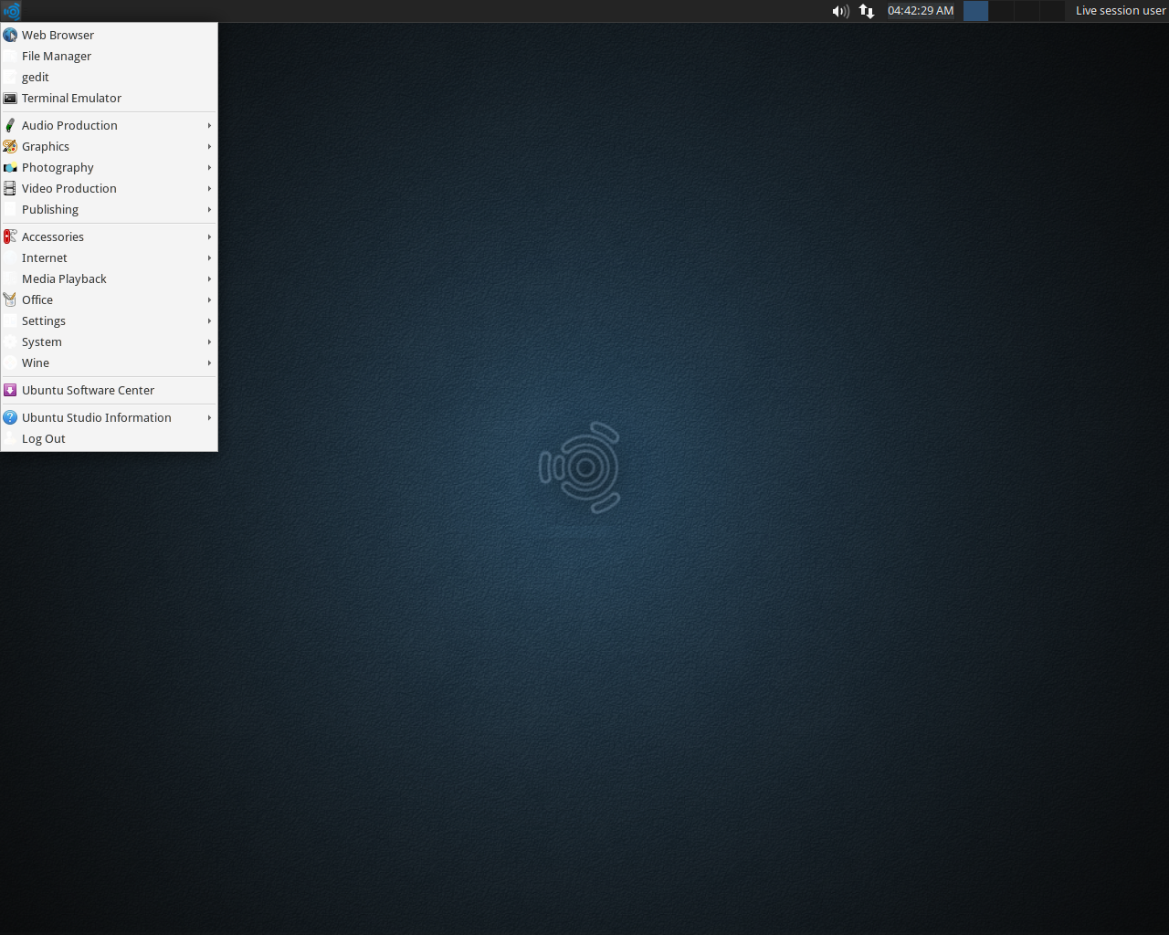Expand the Office submenu arrow
Viewport: 1169px width, 935px height.
pyautogui.click(x=209, y=299)
